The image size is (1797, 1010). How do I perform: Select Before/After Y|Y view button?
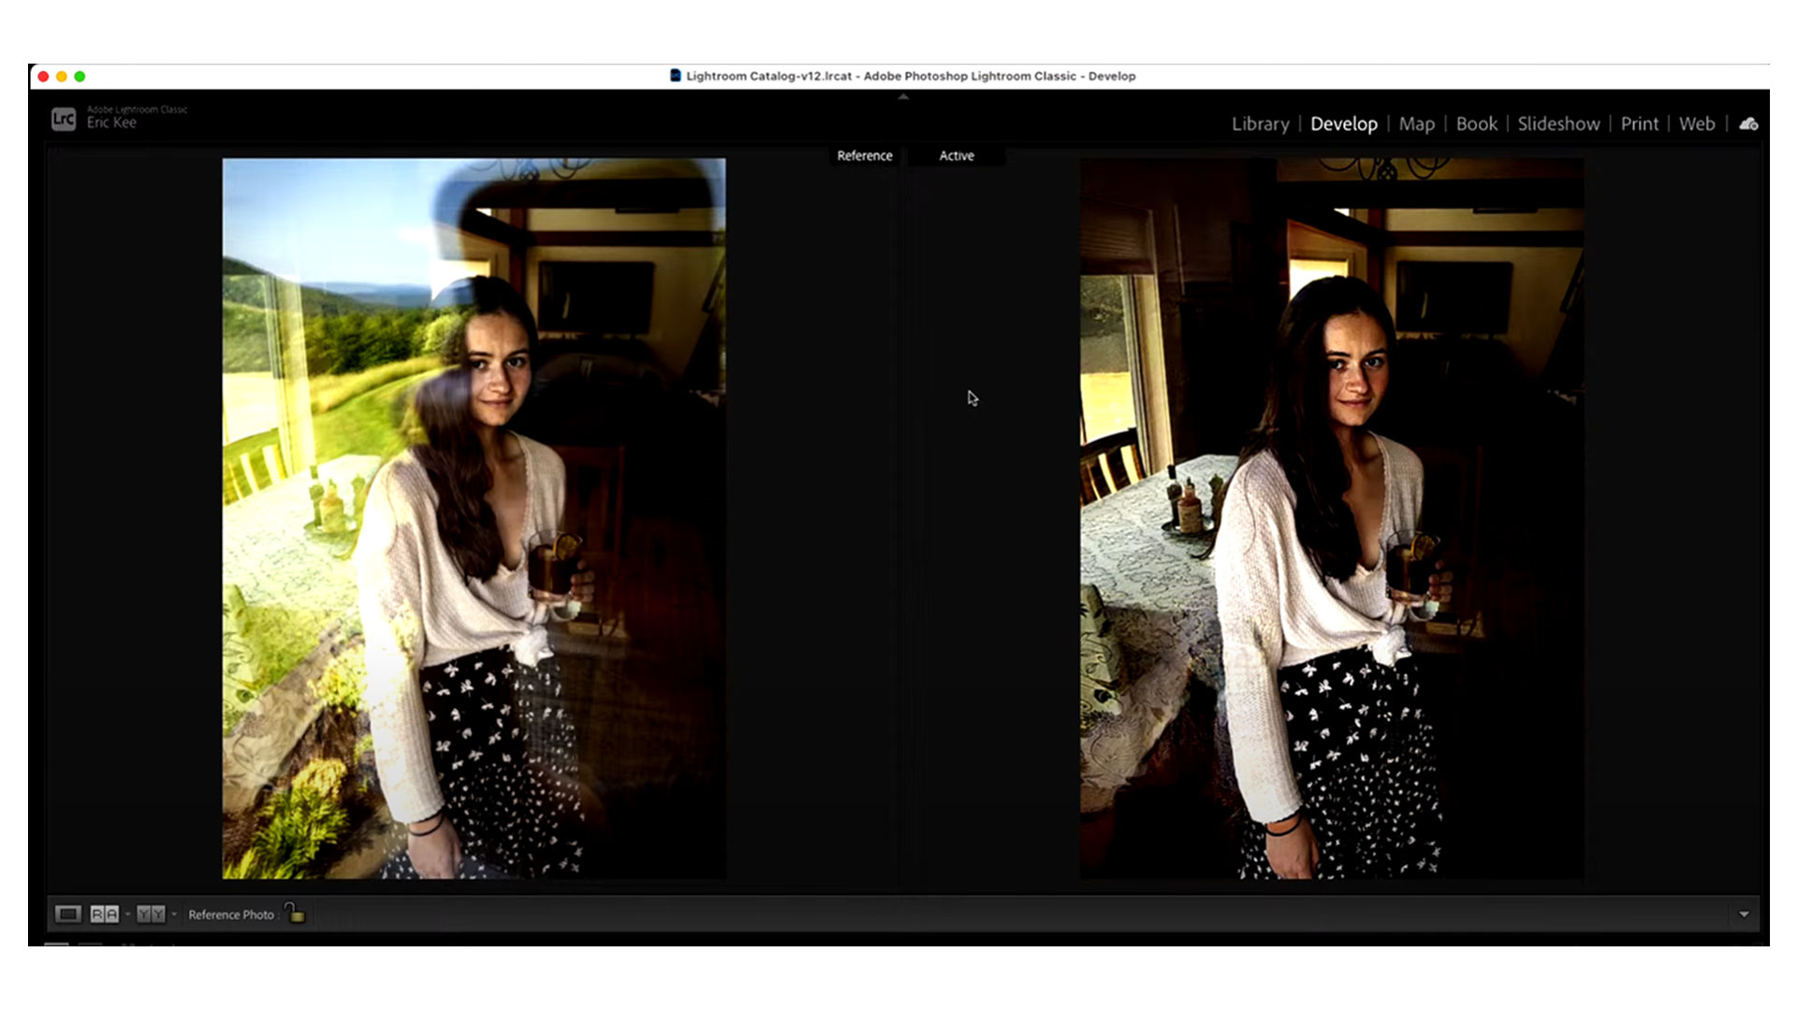pyautogui.click(x=150, y=914)
